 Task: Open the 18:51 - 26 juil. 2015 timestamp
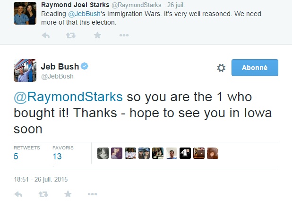pos(41,179)
